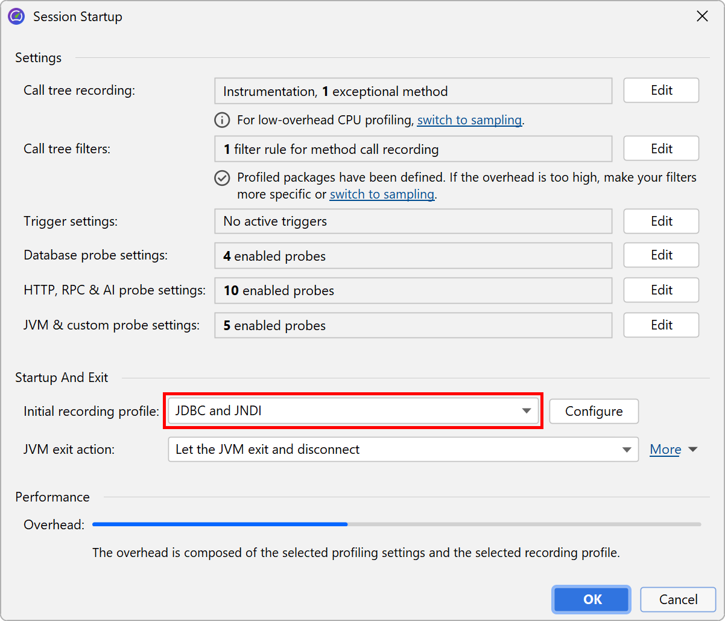Cancel the session startup

tap(678, 599)
